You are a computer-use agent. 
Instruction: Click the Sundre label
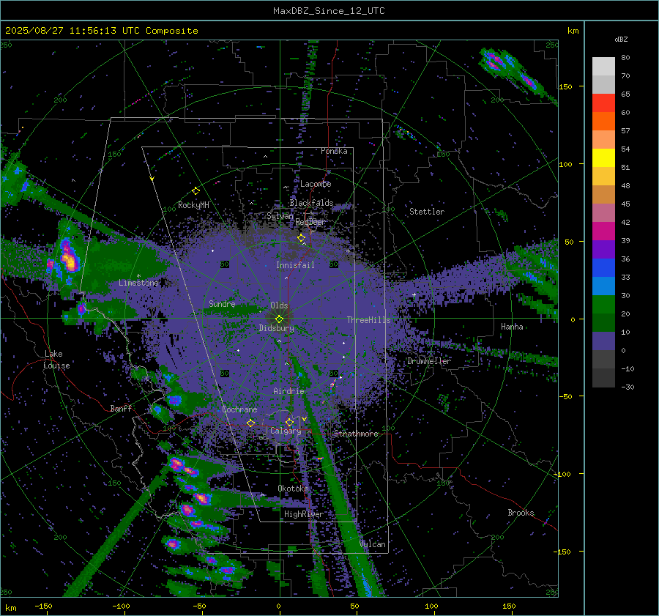click(222, 303)
